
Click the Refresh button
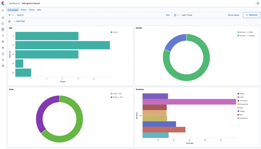(251, 15)
